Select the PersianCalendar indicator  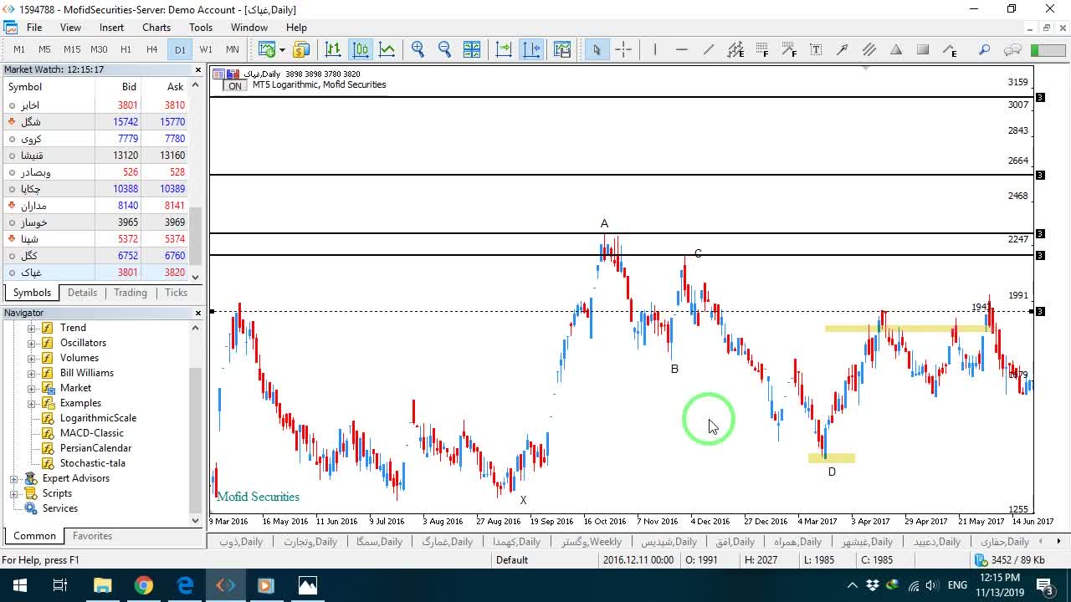click(x=95, y=448)
